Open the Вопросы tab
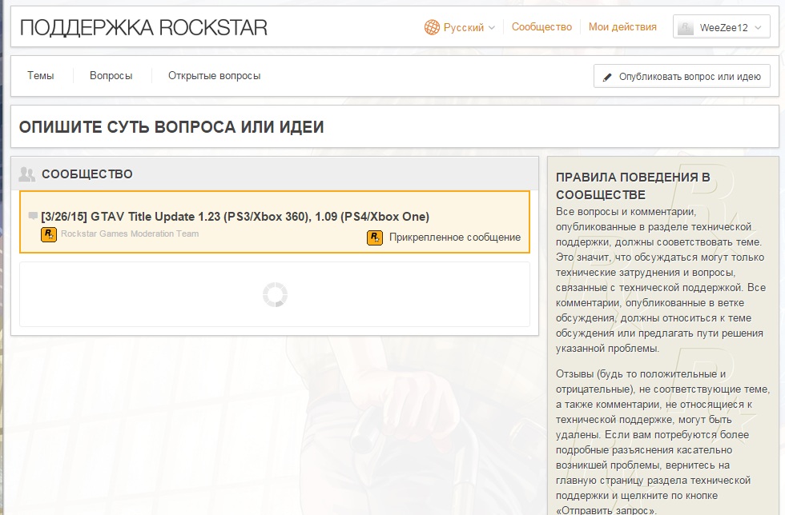This screenshot has width=785, height=515. point(111,76)
